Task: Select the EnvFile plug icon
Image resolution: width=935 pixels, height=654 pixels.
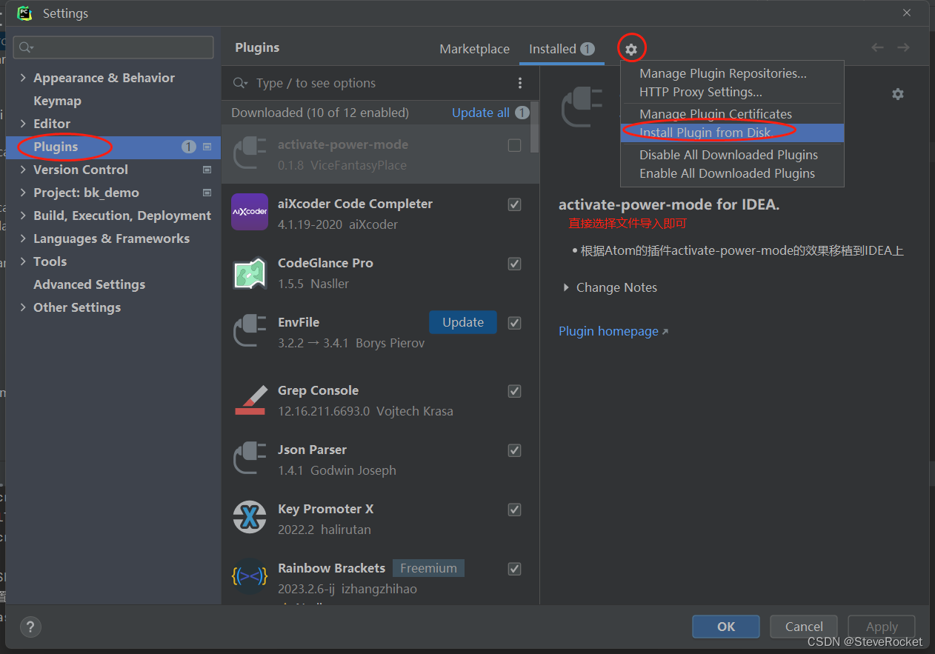Action: (250, 330)
